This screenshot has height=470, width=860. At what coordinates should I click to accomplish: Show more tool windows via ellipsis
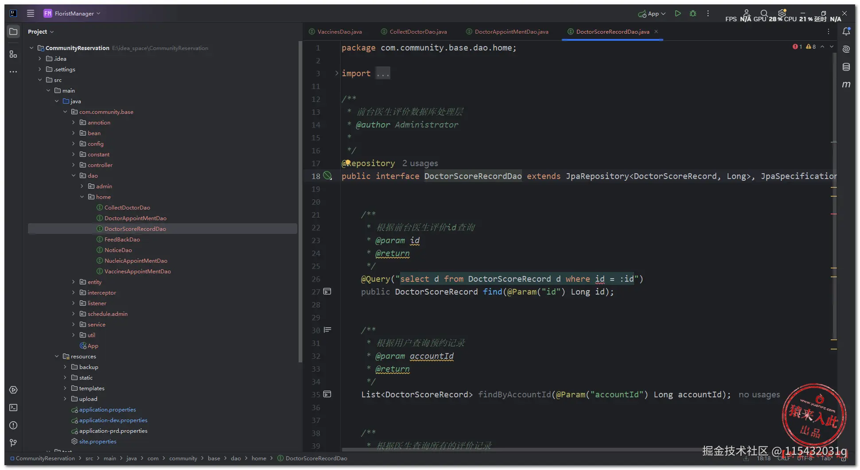point(13,71)
